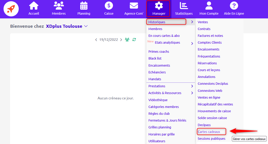Open Contrats history item
The height and width of the screenshot is (144, 268).
[204, 29]
